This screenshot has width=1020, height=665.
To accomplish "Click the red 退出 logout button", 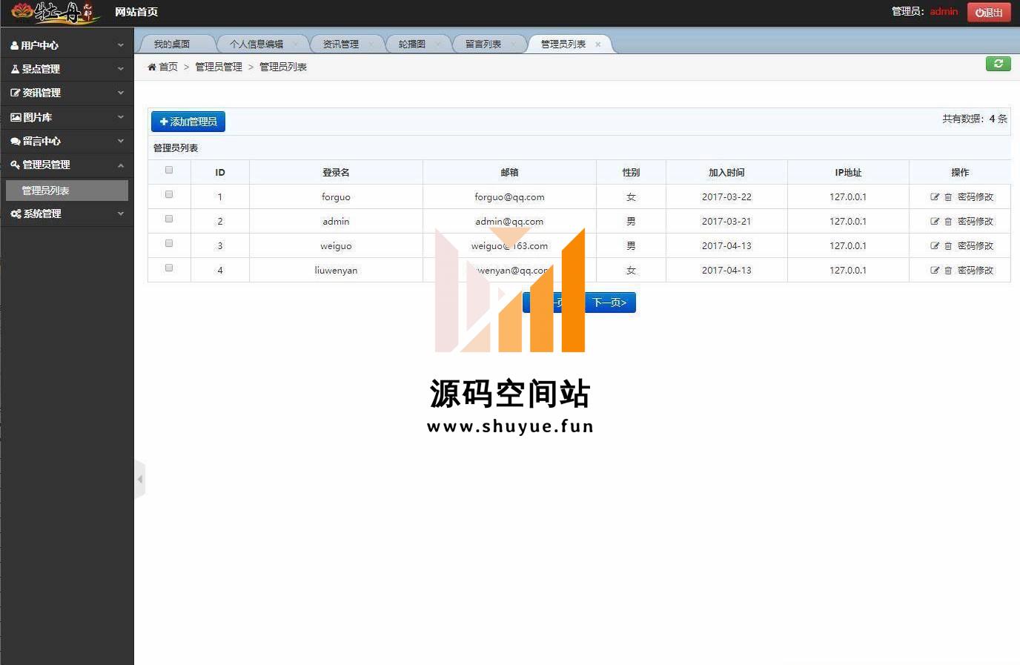I will [989, 12].
